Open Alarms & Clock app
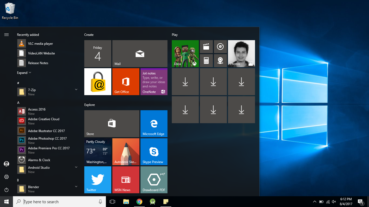This screenshot has width=369, height=207. coord(47,160)
